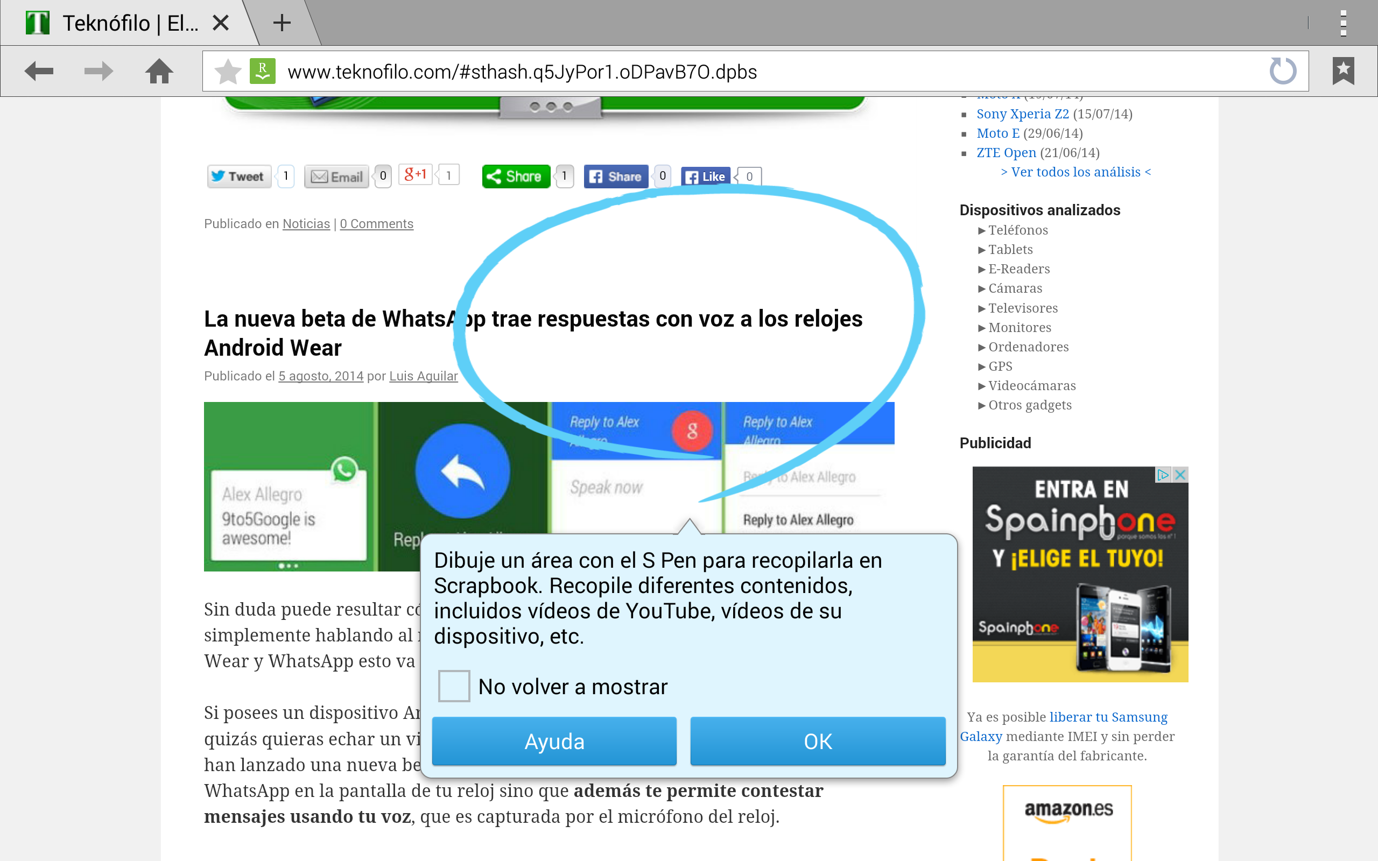The width and height of the screenshot is (1378, 861).
Task: Open a new tab with plus icon
Action: (x=282, y=23)
